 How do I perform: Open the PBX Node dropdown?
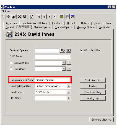tap(68, 98)
